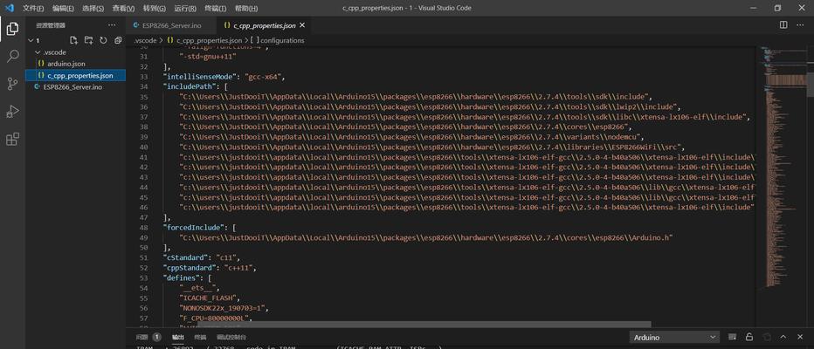Screen dimensions: 814x349
Task: Click the "ICACHE_FLASH" define value
Action: click(209, 298)
